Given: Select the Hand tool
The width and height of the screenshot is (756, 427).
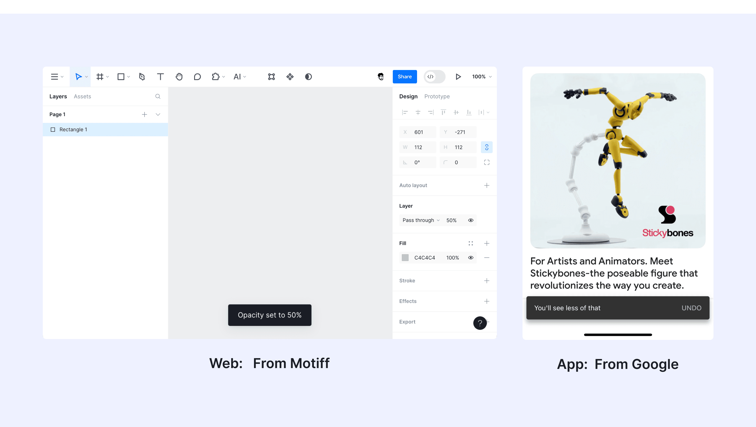Looking at the screenshot, I should coord(179,77).
